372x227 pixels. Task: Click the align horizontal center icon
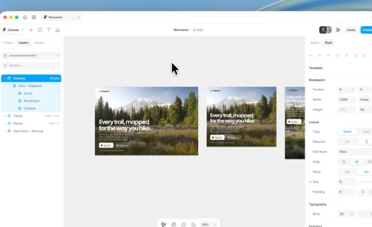click(320, 56)
